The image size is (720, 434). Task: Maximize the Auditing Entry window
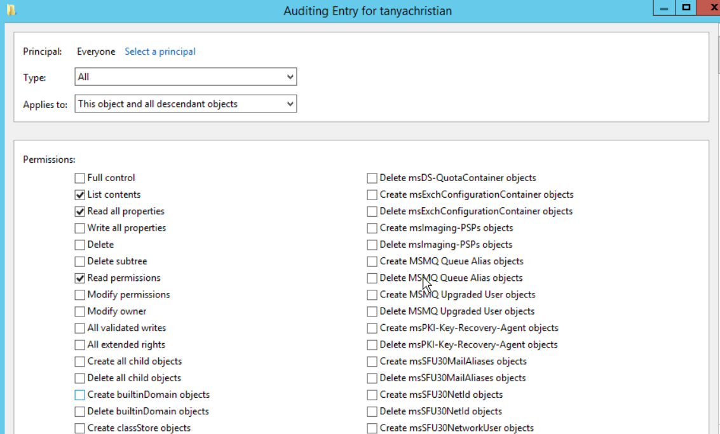[x=686, y=8]
